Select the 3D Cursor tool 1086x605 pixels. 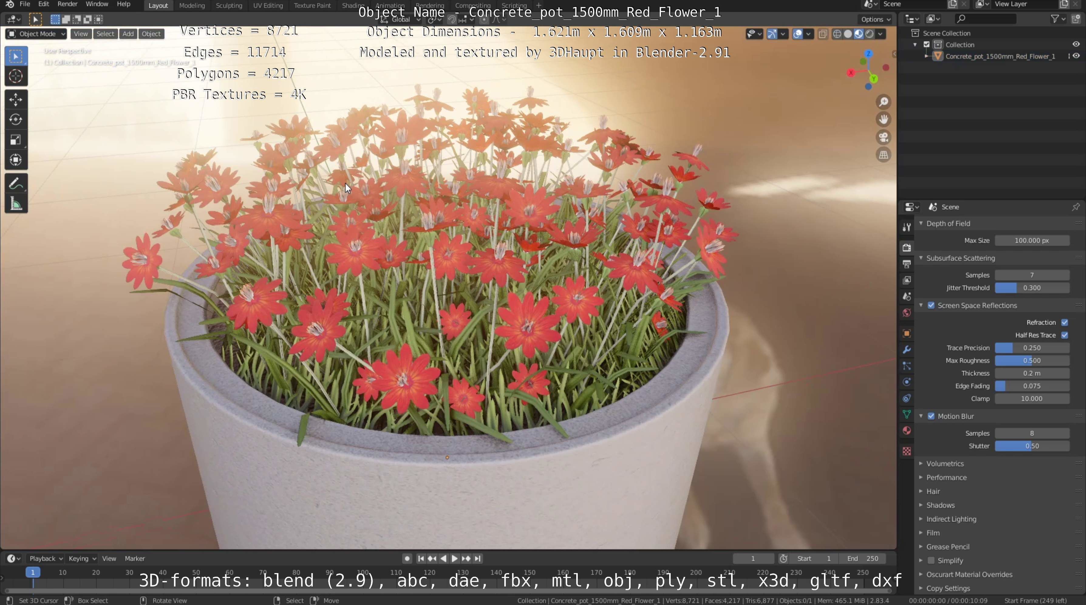16,76
